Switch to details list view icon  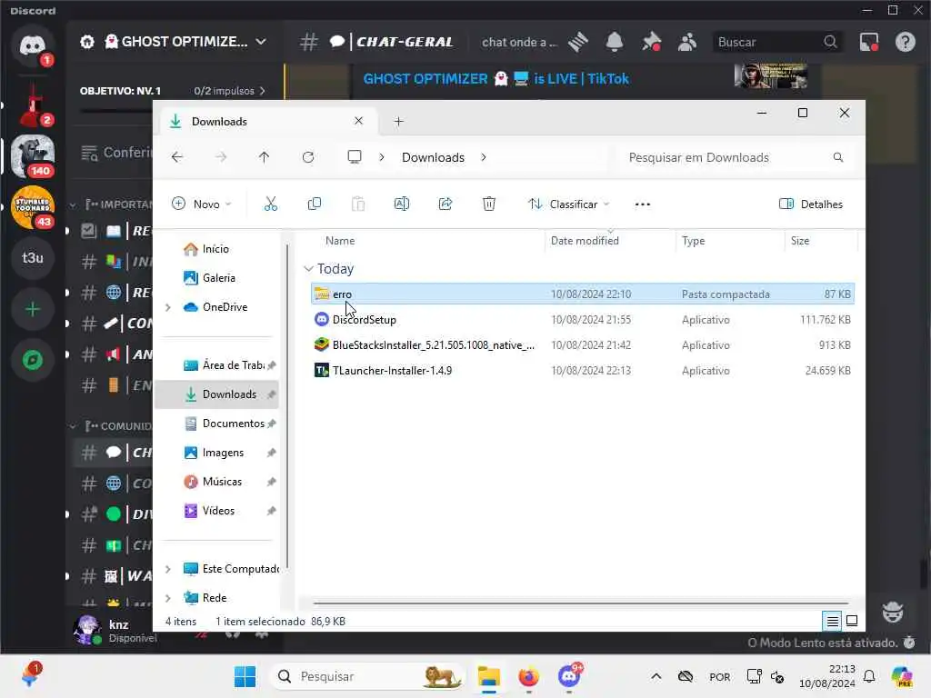tap(833, 622)
